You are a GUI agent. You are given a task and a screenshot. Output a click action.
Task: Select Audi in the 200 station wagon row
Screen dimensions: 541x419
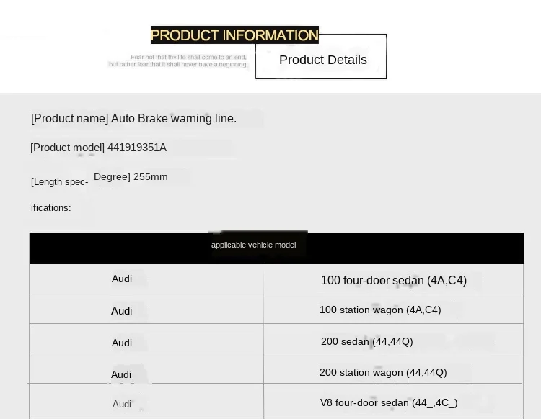click(x=121, y=374)
